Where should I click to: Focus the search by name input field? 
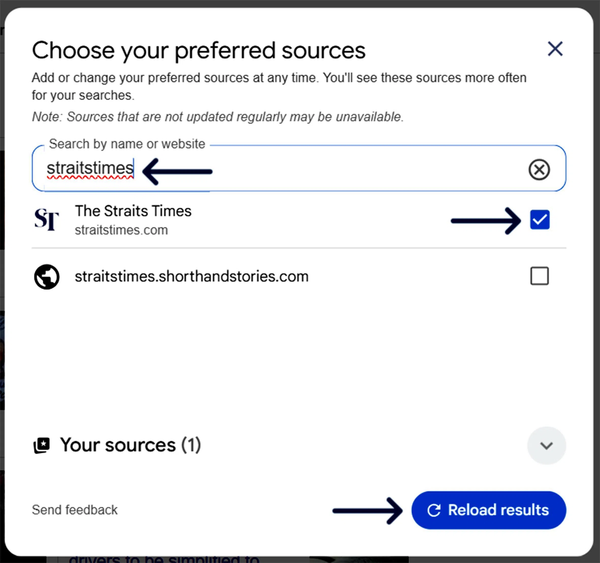[302, 168]
